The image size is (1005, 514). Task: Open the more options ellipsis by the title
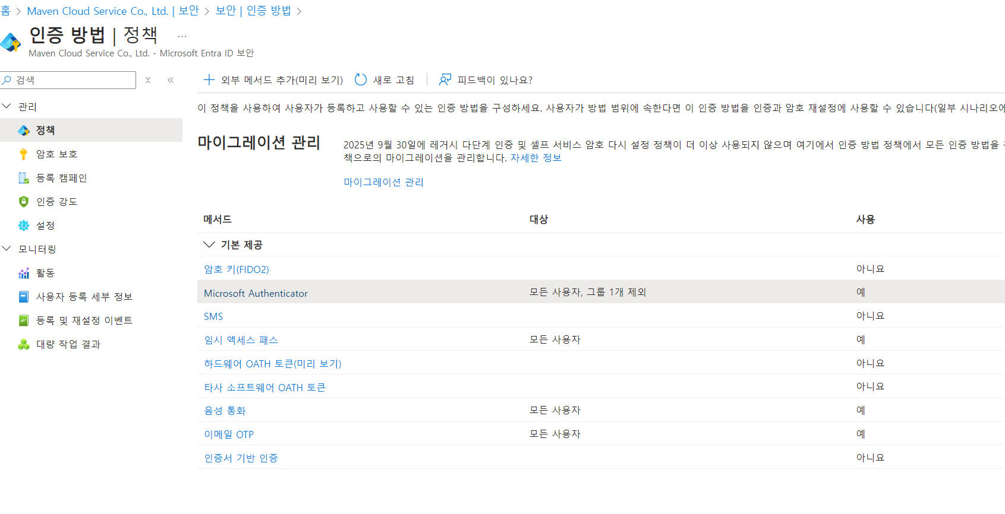tap(182, 36)
